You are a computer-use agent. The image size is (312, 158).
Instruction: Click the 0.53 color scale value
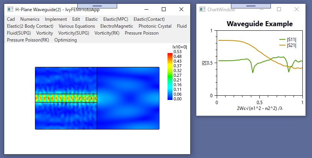point(178,52)
